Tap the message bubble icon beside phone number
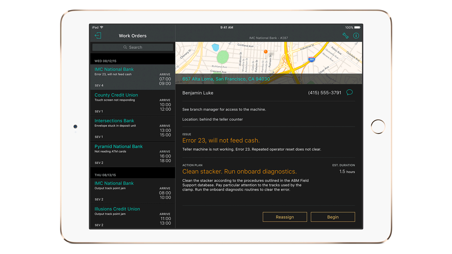This screenshot has width=452, height=254. (350, 92)
